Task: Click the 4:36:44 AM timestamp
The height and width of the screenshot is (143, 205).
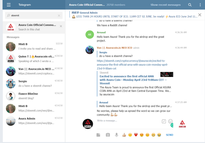Action: [x=181, y=48]
